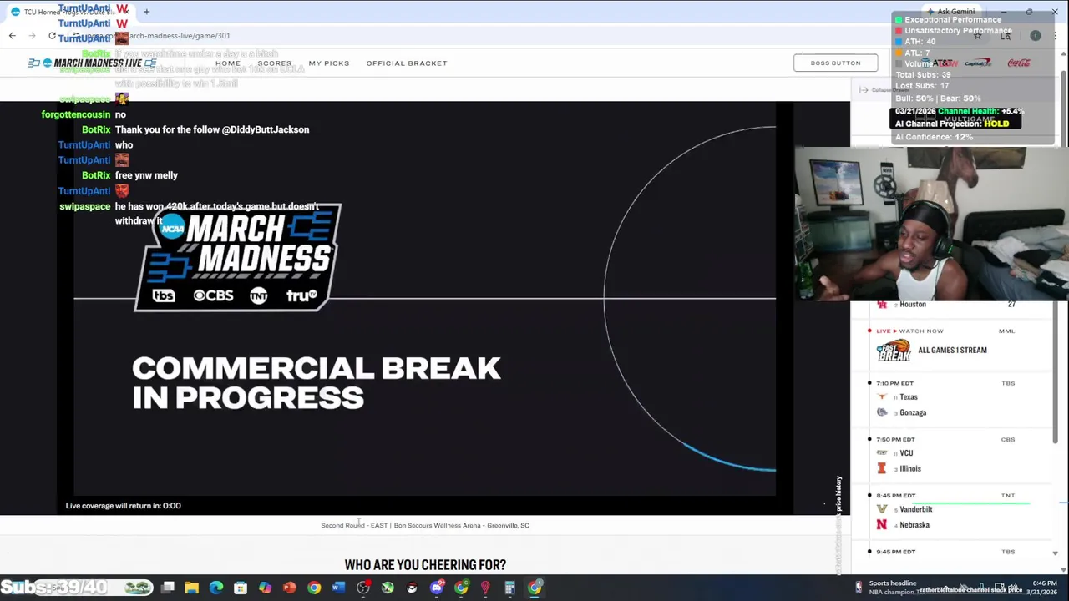Click the March Madness Live logo

(92, 63)
